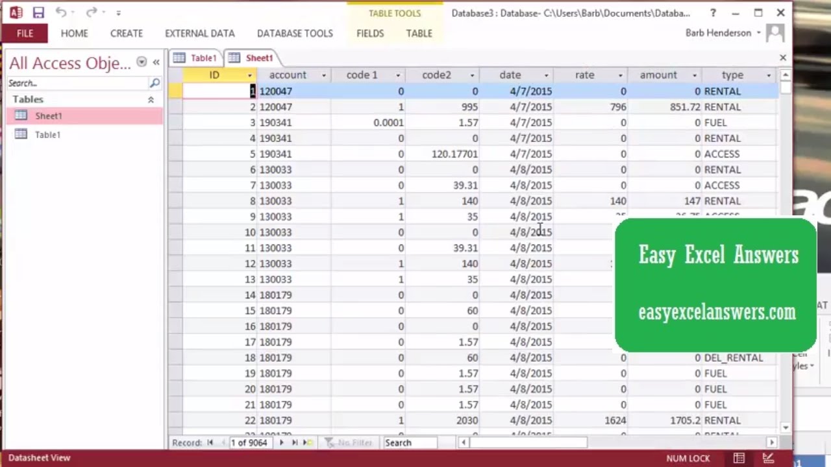Save the database with the floppy icon
This screenshot has height=467, width=831.
tap(38, 12)
